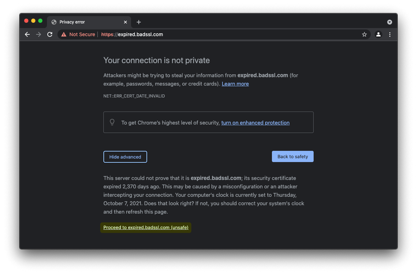Click the lightbulb icon in the security tip box
The height and width of the screenshot is (275, 417).
tap(112, 122)
